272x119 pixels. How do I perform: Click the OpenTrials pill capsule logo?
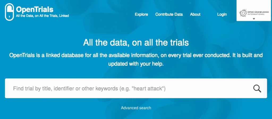[x=9, y=12]
